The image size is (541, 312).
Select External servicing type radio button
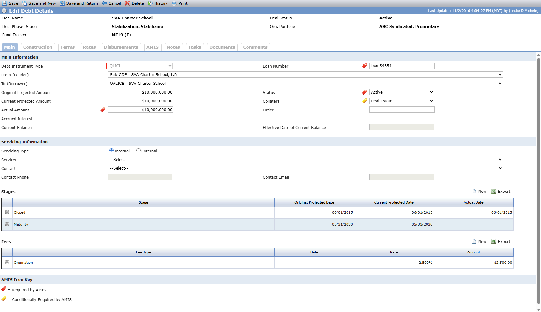138,151
